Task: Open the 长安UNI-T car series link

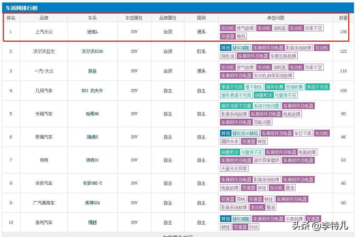Action: tap(92, 183)
